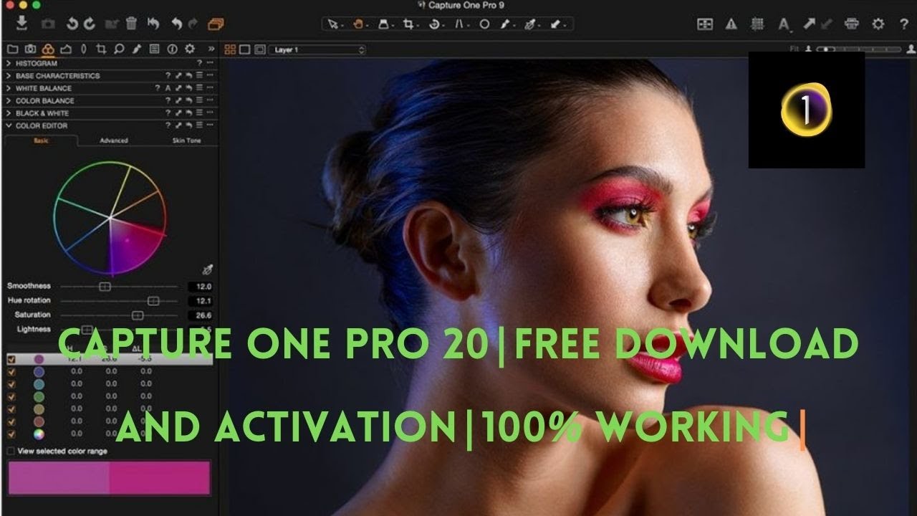Image resolution: width=917 pixels, height=516 pixels.
Task: Open the Details magnifier tool tab
Action: (x=119, y=49)
